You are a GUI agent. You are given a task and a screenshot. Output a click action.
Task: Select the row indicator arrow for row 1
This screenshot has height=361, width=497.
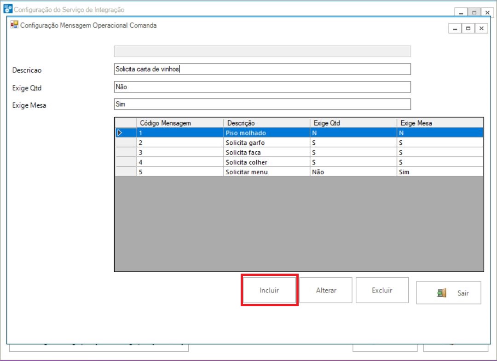120,133
